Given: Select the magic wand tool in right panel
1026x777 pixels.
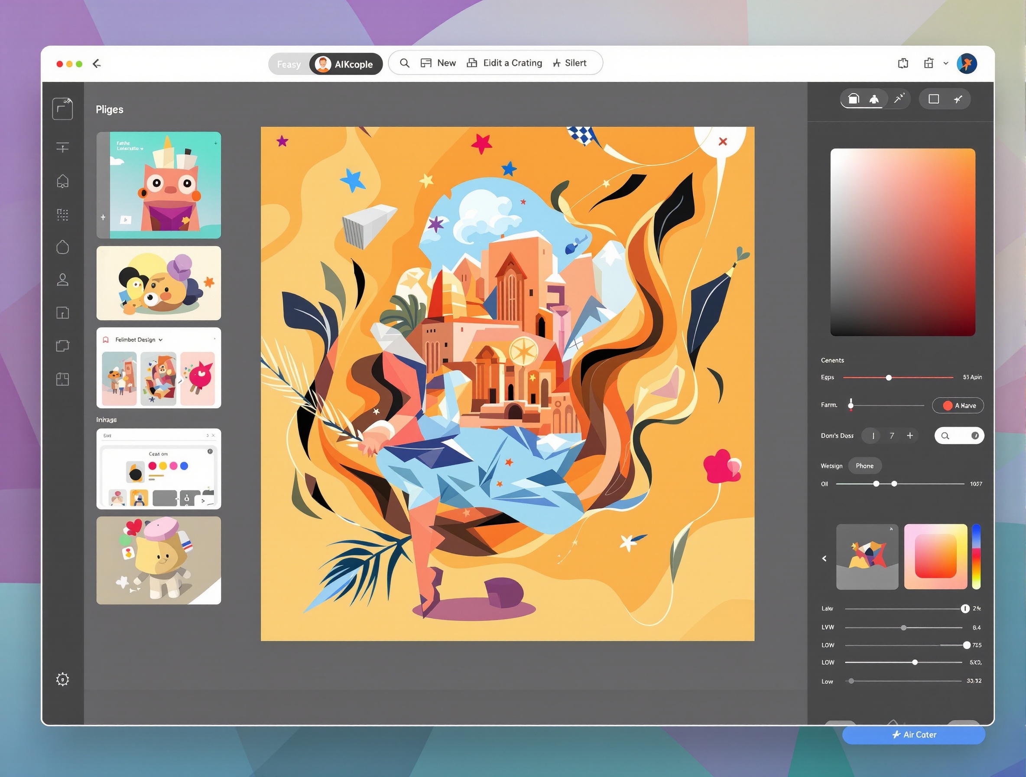Looking at the screenshot, I should click(899, 98).
